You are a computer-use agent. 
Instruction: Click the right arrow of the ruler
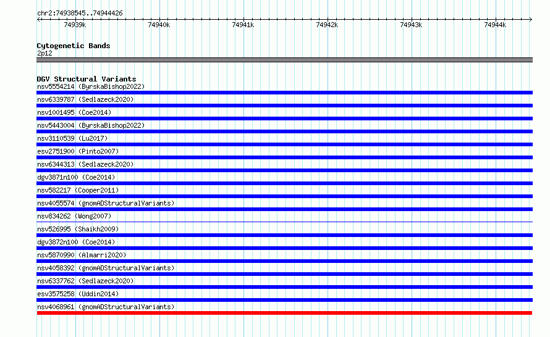[531, 19]
